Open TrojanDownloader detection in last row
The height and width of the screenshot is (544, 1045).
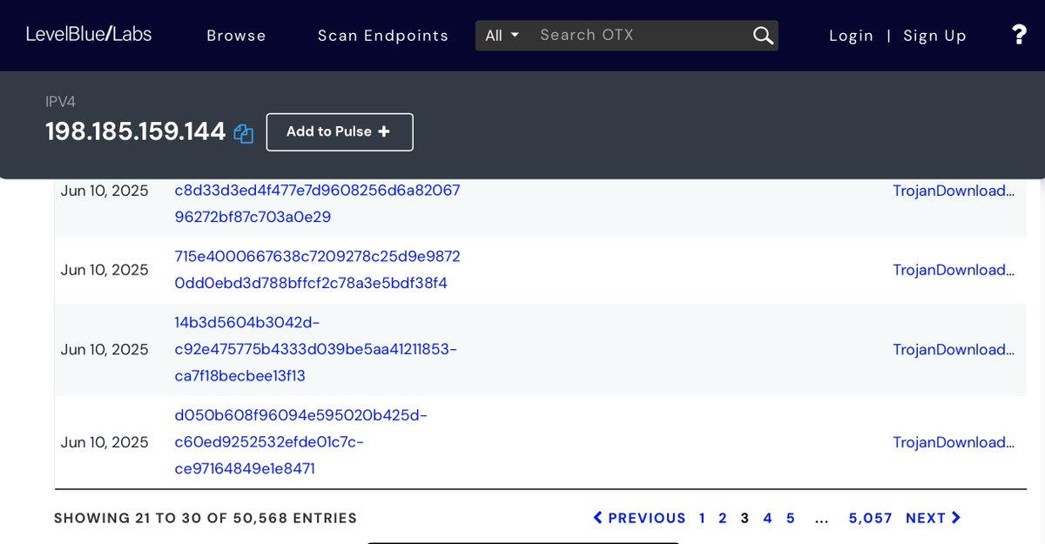coord(954,442)
